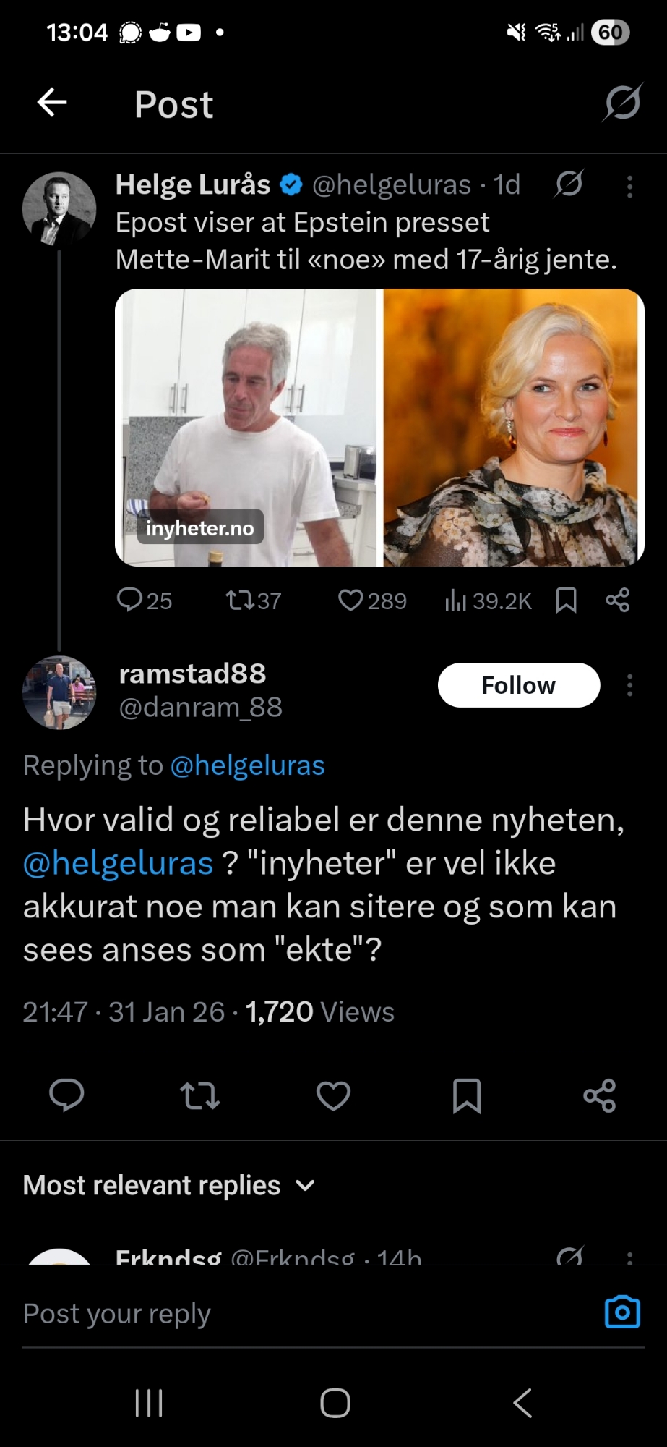Tap Post your reply text field
Image resolution: width=667 pixels, height=1447 pixels.
tap(289, 1314)
